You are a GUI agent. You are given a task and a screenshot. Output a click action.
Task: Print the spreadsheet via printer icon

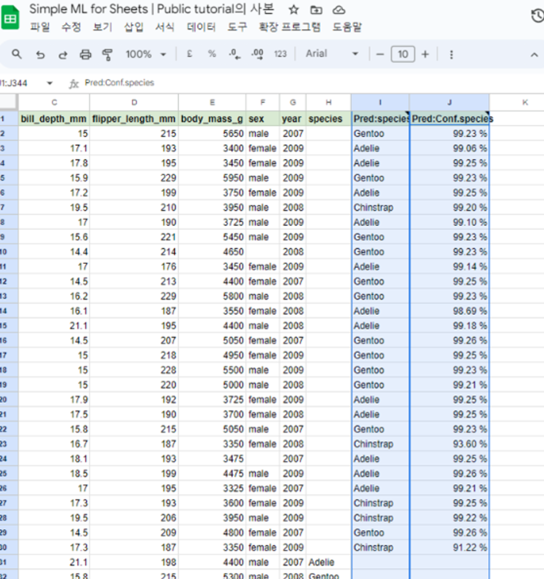(85, 54)
